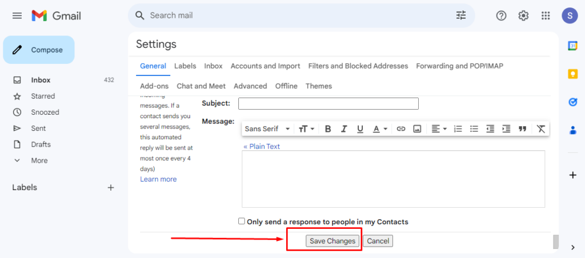
Task: Open the Chat and Meet tab
Action: click(201, 86)
